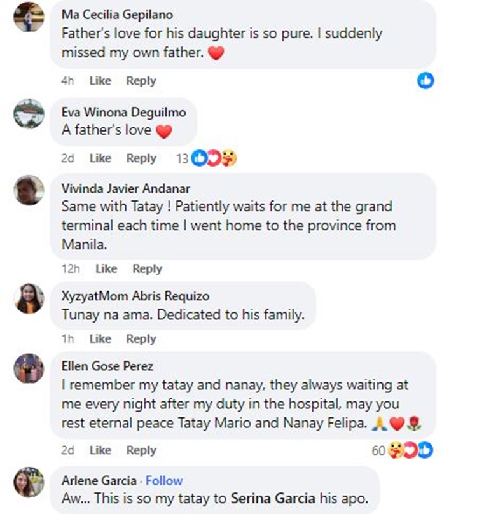Click the 2d timestamp on Ellen's comment
The height and width of the screenshot is (514, 477).
[67, 450]
